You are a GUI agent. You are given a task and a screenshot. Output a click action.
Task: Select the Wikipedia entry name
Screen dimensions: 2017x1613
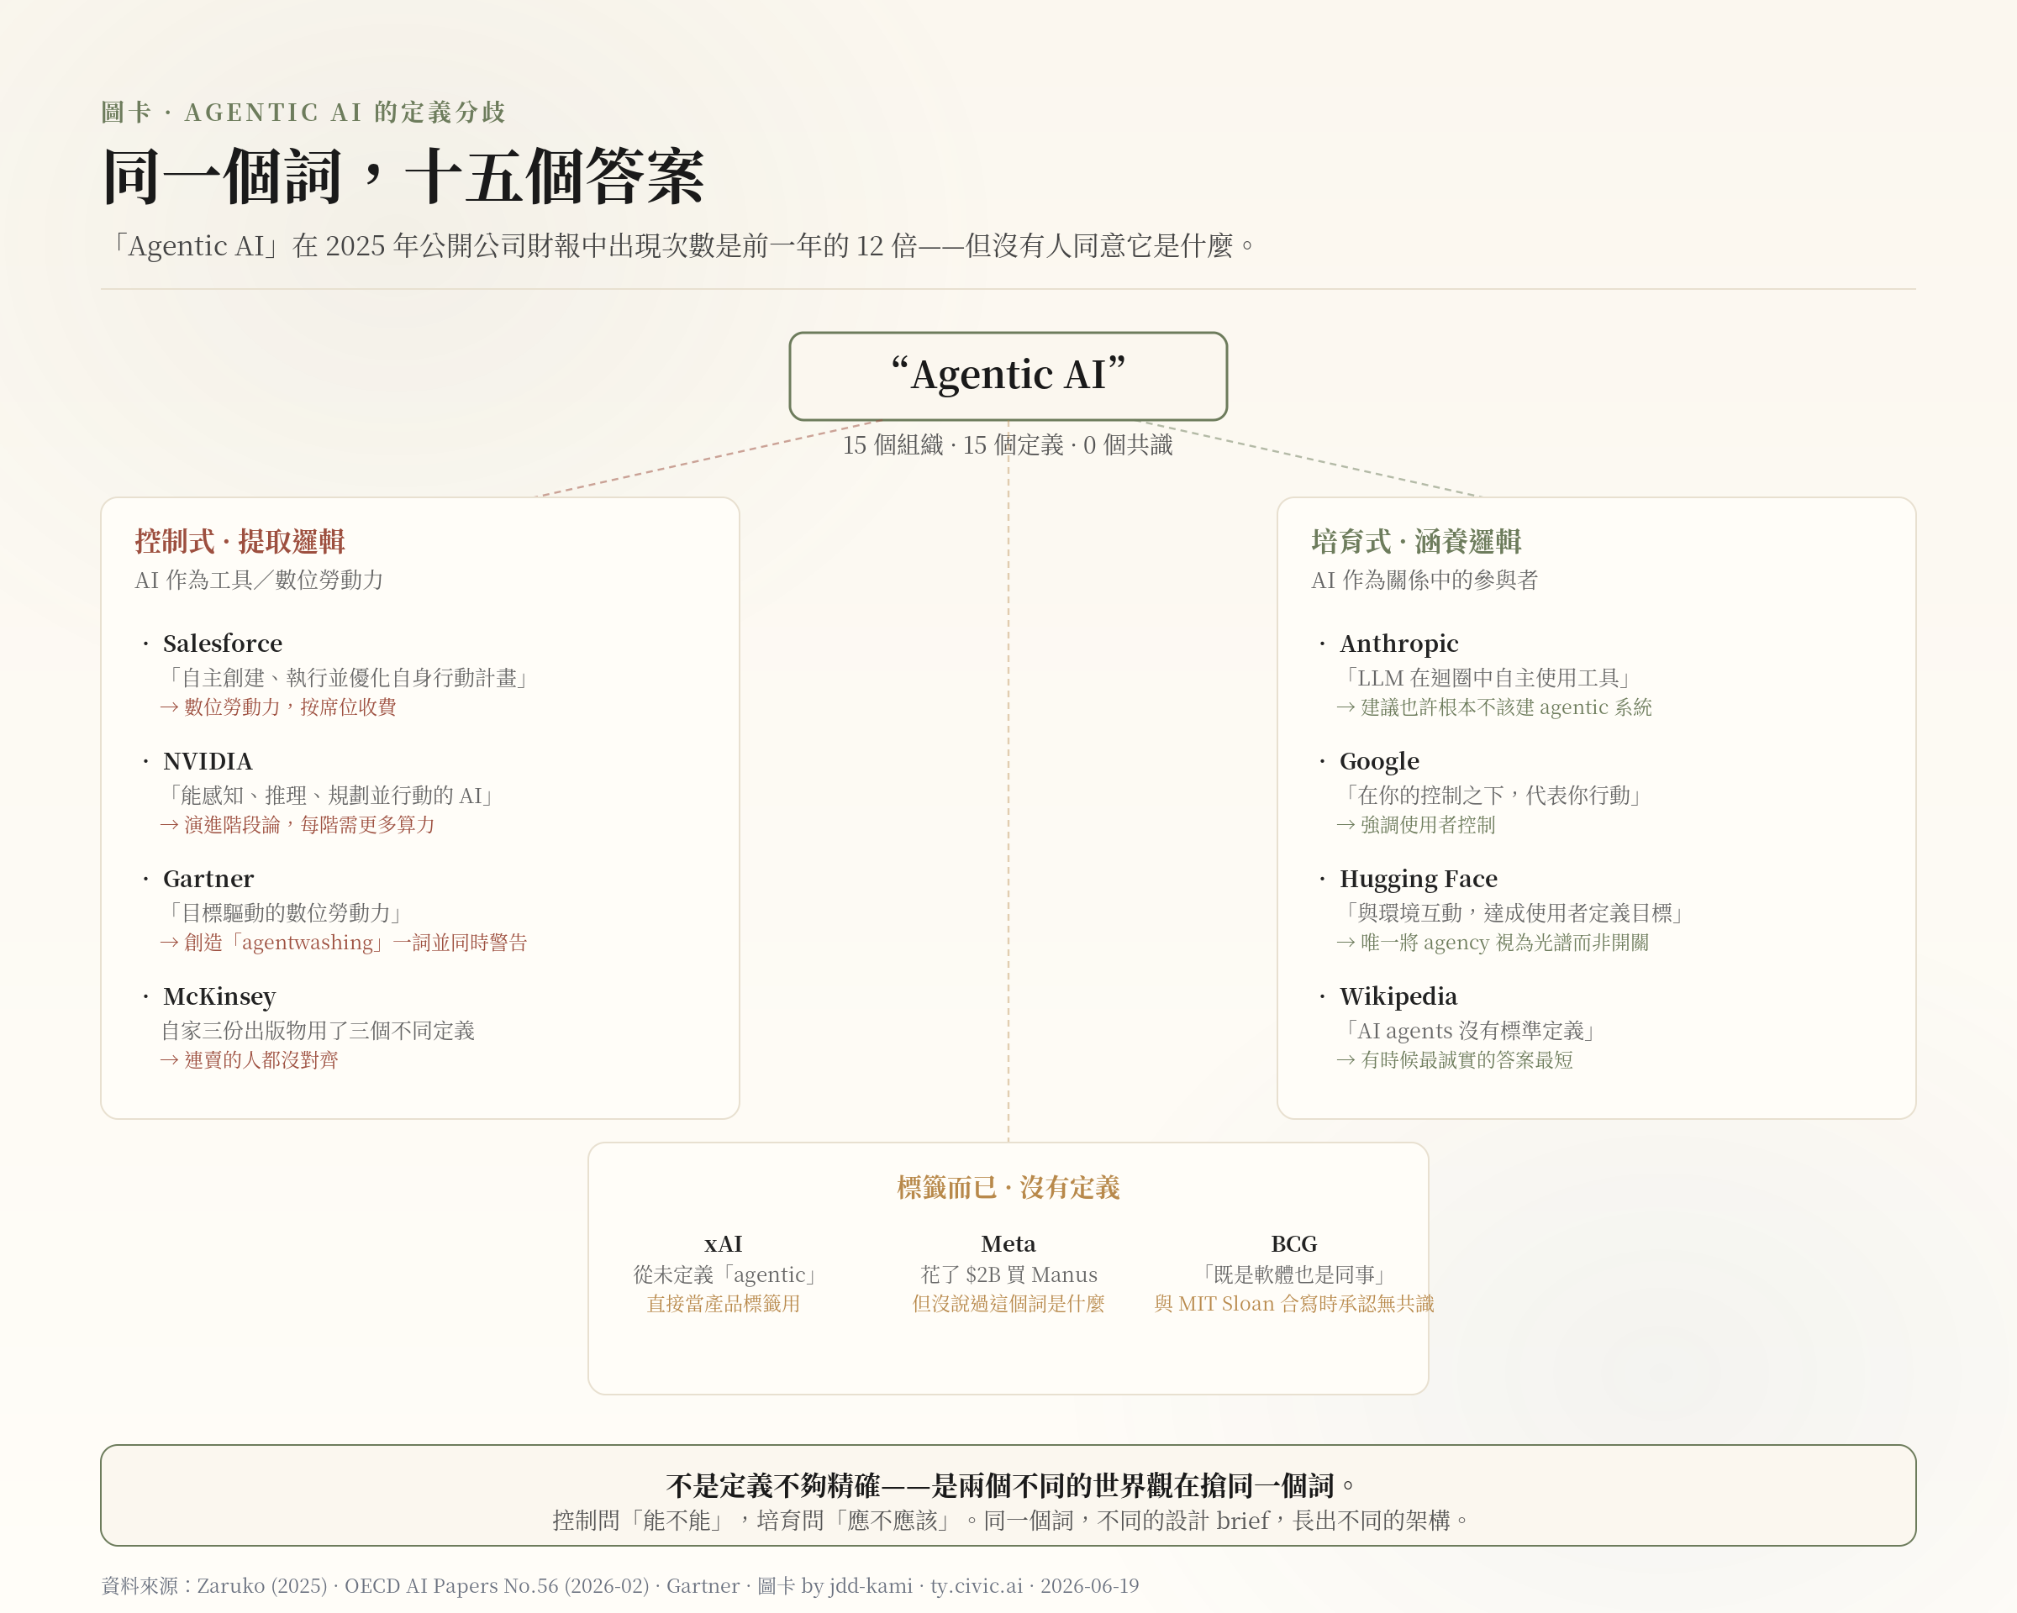1398,997
